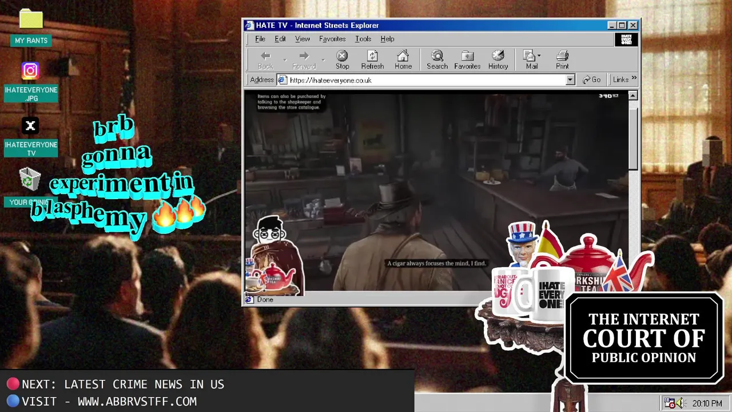Open the Help menu
This screenshot has width=732, height=412.
click(387, 39)
